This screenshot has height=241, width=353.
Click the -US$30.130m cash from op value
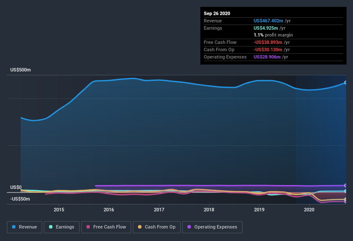point(268,49)
